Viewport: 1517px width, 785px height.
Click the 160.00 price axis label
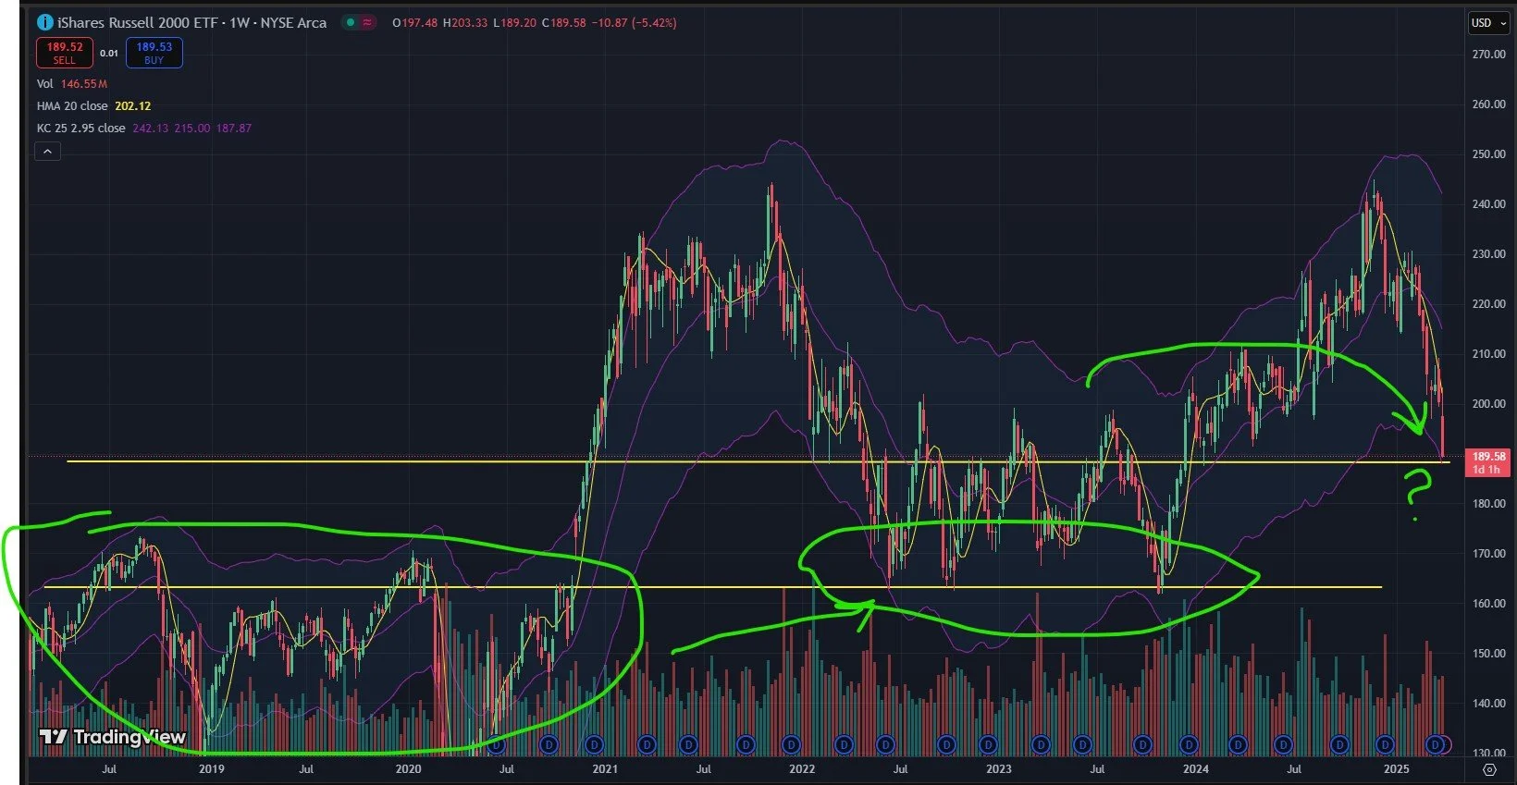point(1488,604)
